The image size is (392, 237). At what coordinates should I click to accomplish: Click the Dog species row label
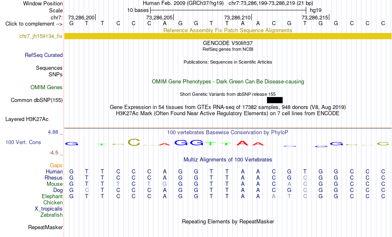click(58, 190)
